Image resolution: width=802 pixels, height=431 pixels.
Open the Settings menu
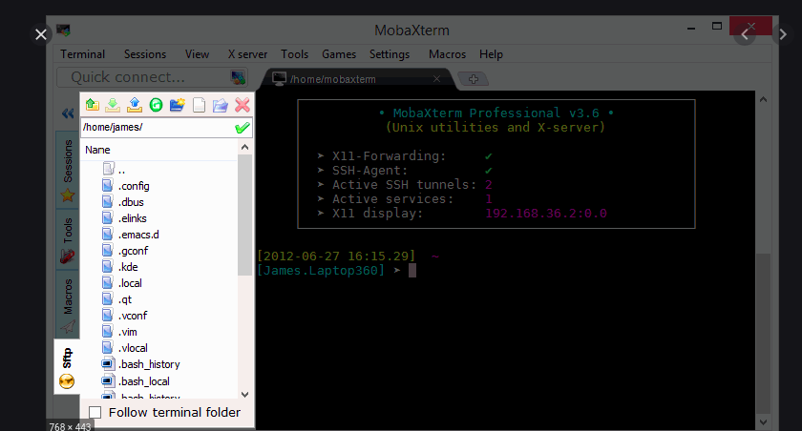tap(390, 54)
